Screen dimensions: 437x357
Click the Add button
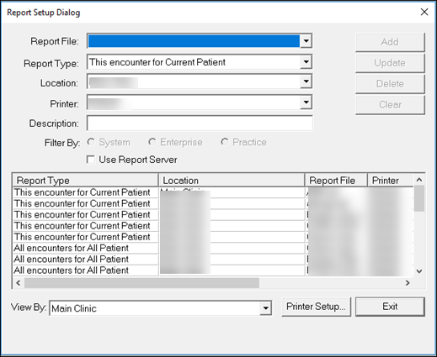tap(390, 42)
